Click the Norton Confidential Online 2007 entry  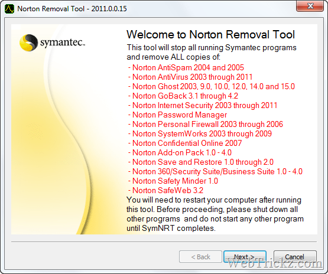click(185, 143)
